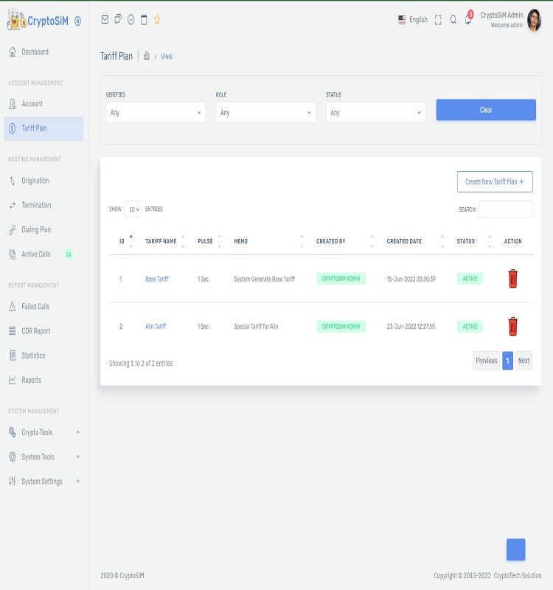Image resolution: width=553 pixels, height=590 pixels.
Task: Open the Verified filter dropdown
Action: pyautogui.click(x=155, y=113)
